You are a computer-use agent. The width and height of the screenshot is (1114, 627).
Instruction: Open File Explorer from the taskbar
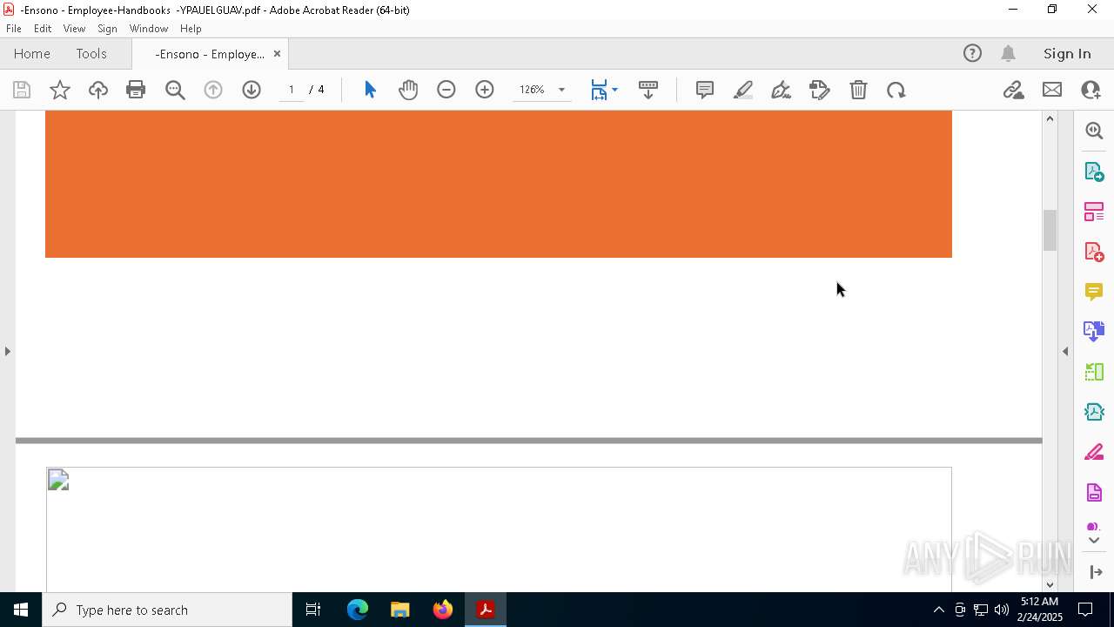pos(400,610)
